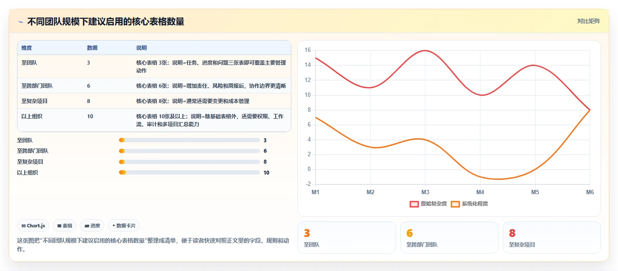Open the card showing 3 至团队
The height and width of the screenshot is (271, 618).
pos(347,237)
